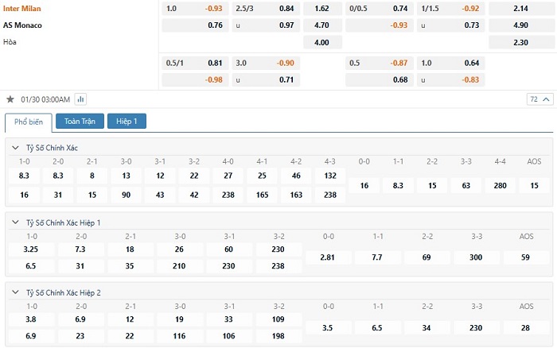Select second-half 0-0 odds 3.5

coord(328,328)
